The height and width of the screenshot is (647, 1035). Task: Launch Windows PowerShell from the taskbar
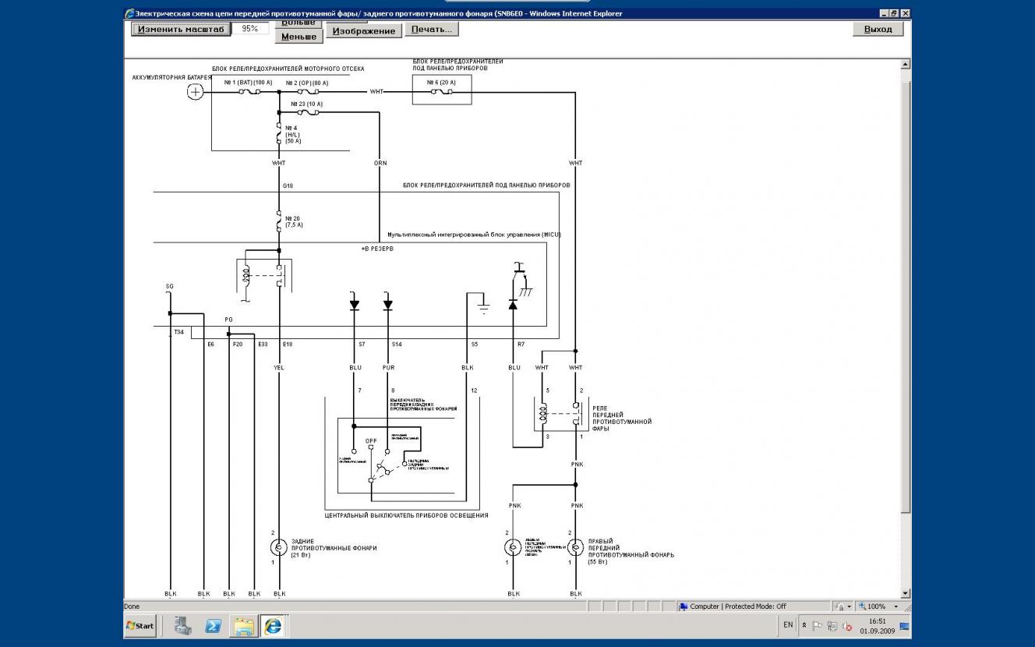[x=213, y=625]
